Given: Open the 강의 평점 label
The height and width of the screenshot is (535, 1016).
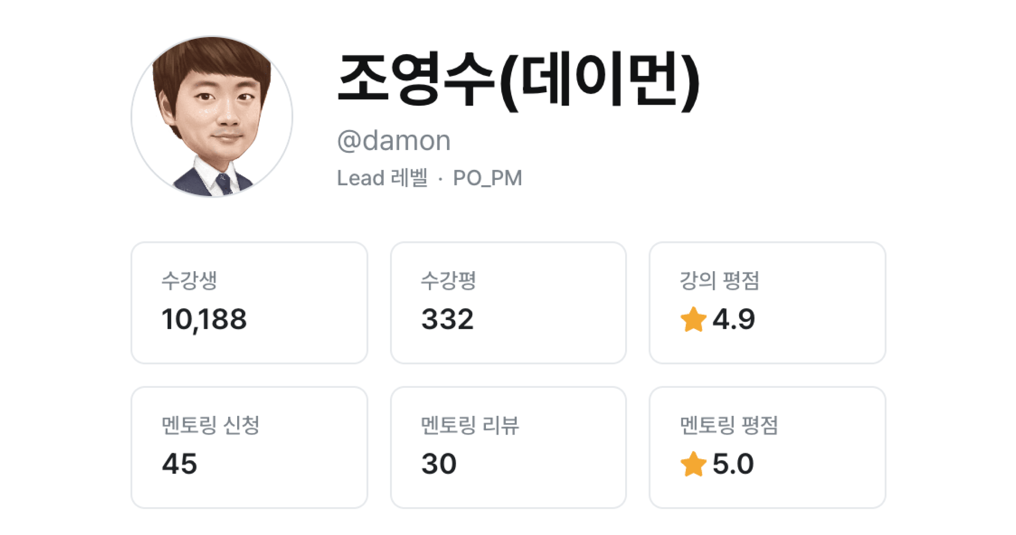Looking at the screenshot, I should coord(719,281).
